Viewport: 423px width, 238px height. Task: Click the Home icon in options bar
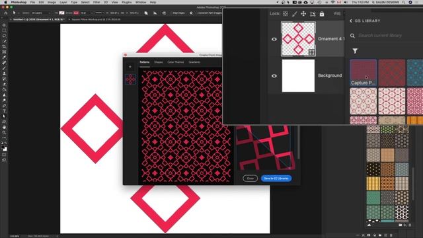pyautogui.click(x=5, y=13)
